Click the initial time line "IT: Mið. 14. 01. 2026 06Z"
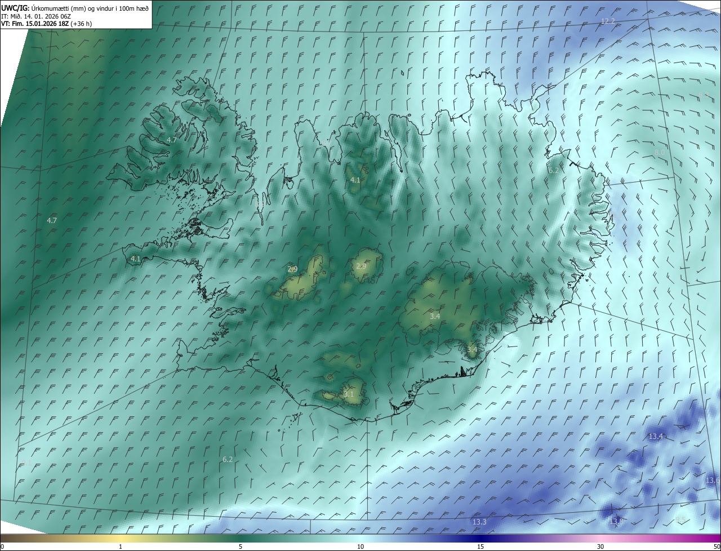 (35, 16)
